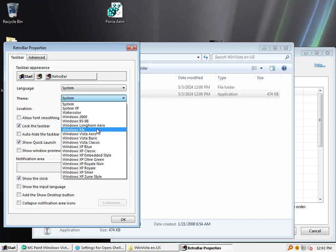Pick the Windows XP Royale theme
Image resolution: width=336 pixels, height=252 pixels.
(94, 168)
